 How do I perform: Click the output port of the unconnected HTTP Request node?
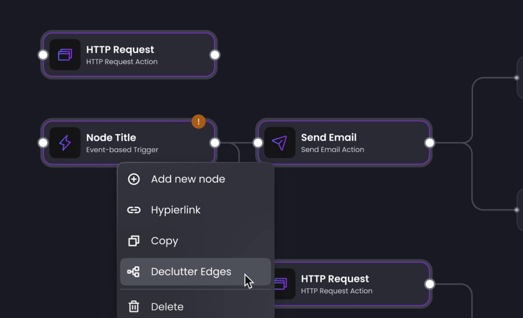(x=215, y=54)
